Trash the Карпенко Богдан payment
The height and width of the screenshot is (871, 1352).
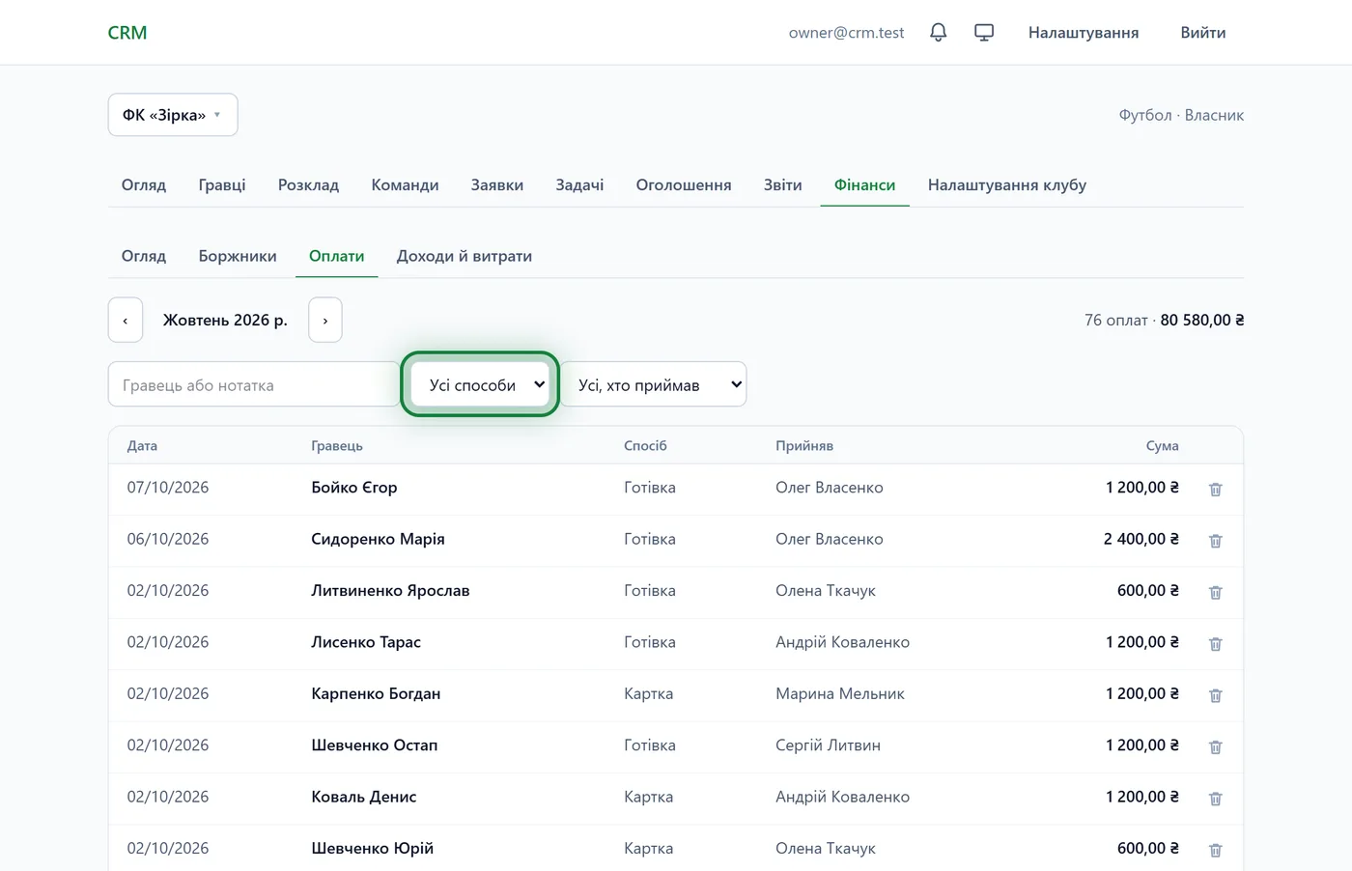pos(1216,695)
